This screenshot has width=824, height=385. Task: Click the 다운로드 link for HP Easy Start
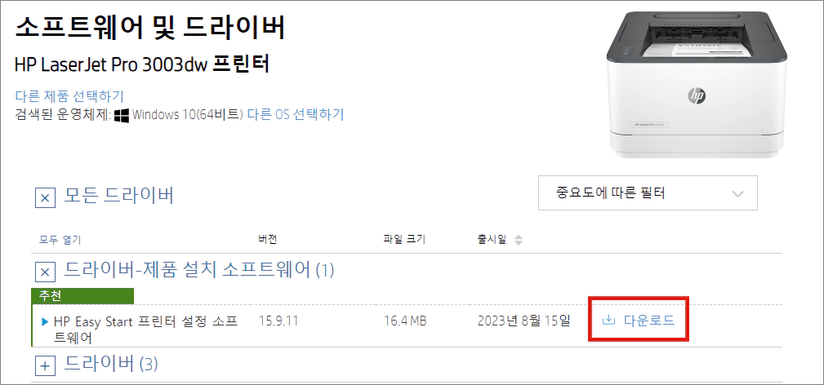[638, 320]
